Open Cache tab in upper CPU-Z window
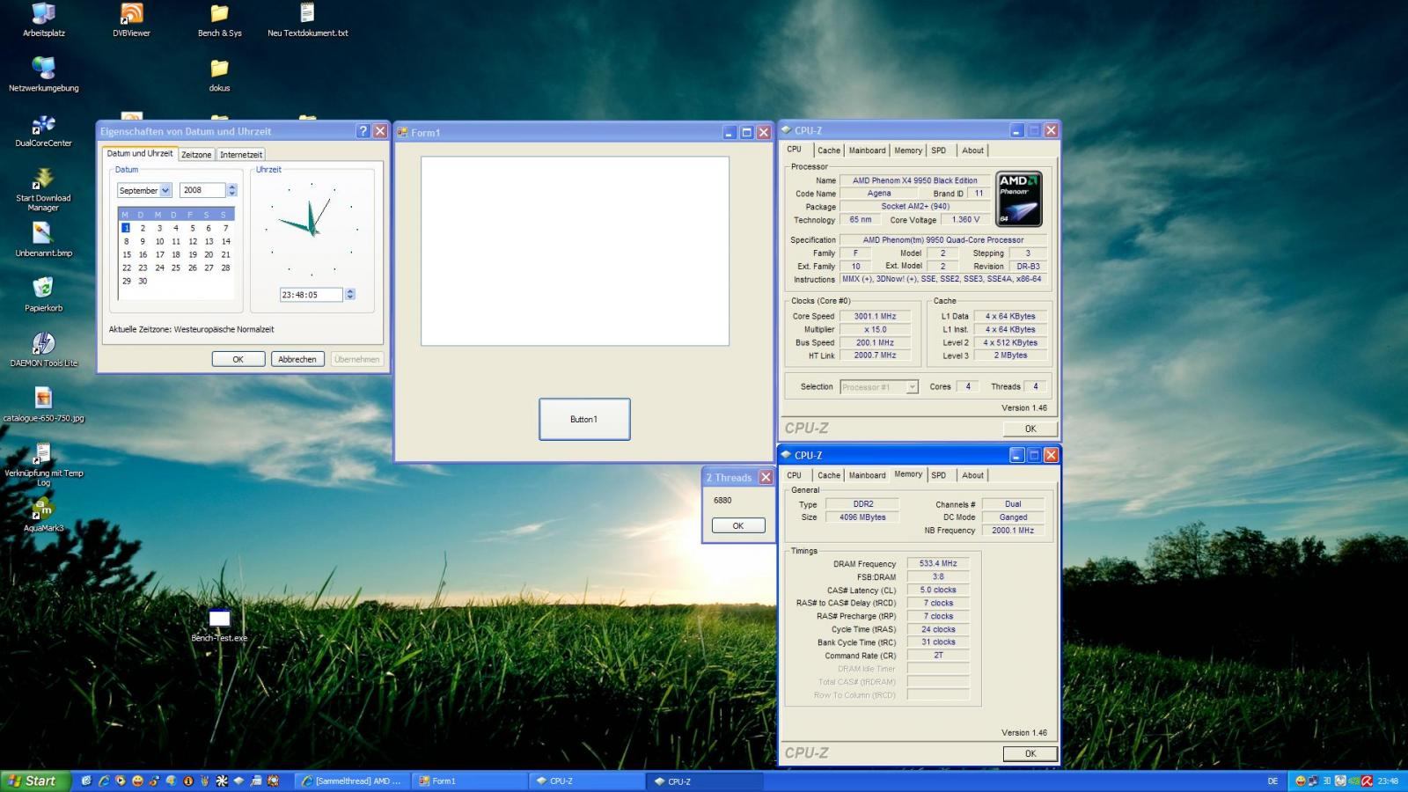The width and height of the screenshot is (1408, 792). 829,150
